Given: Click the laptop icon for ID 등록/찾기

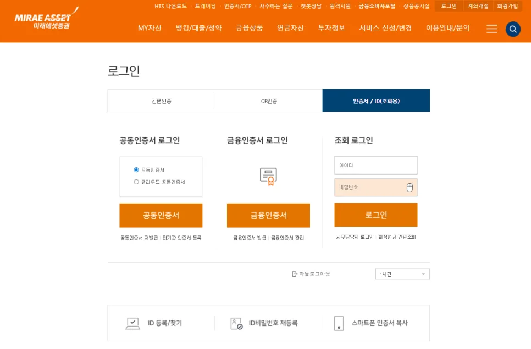Looking at the screenshot, I should click(133, 323).
